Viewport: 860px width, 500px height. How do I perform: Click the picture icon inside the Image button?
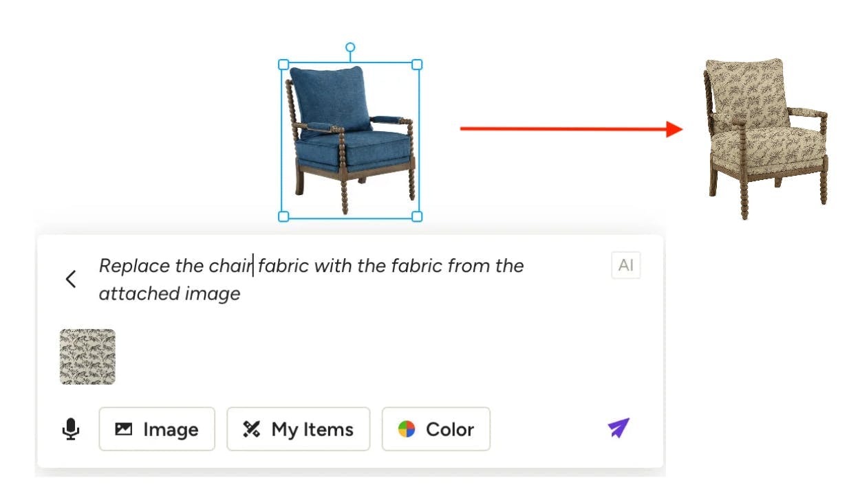pyautogui.click(x=124, y=429)
